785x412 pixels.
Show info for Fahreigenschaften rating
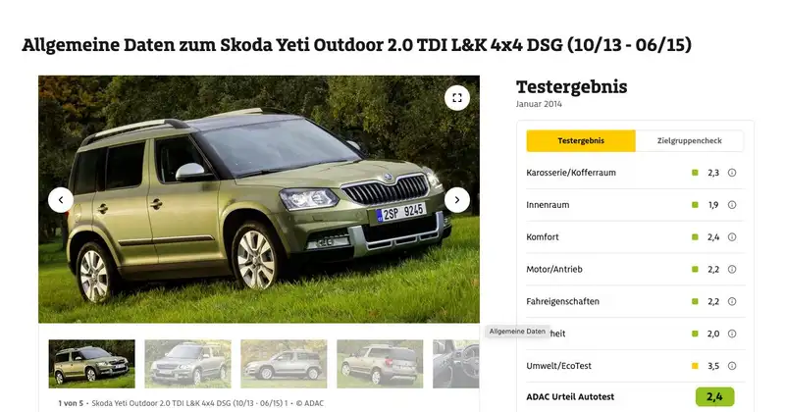pos(731,301)
